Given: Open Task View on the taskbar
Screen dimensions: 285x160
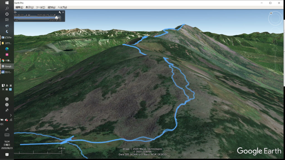Looking at the screenshot, I should point(7,20).
